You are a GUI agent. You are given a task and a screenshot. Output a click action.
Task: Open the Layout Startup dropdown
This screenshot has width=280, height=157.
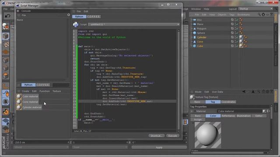point(255,9)
